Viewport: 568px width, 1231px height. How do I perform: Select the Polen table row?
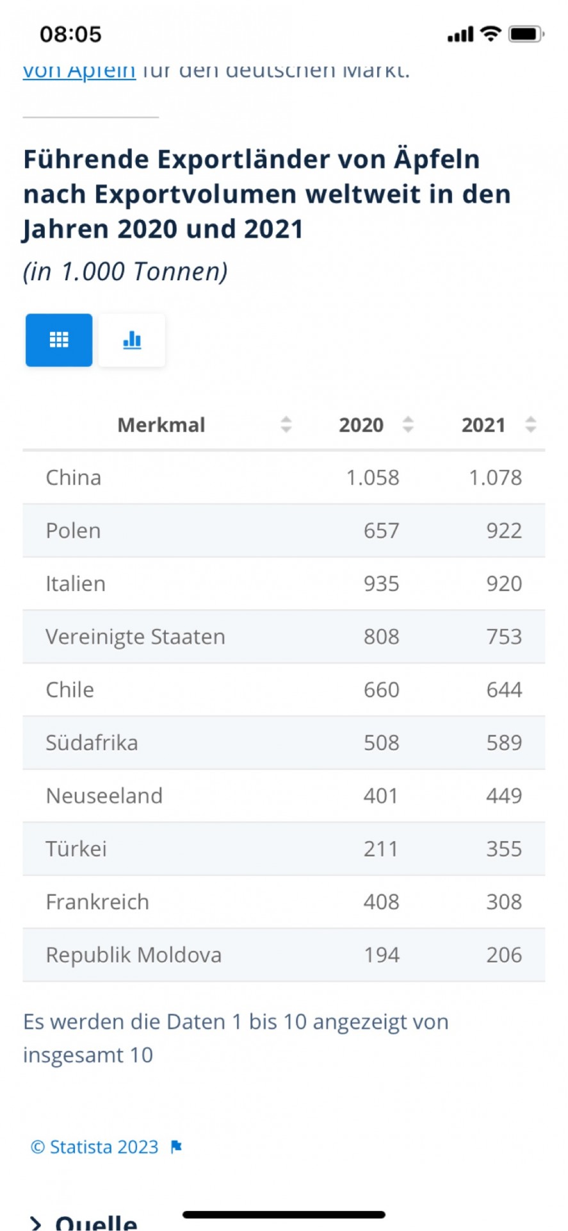pos(284,531)
